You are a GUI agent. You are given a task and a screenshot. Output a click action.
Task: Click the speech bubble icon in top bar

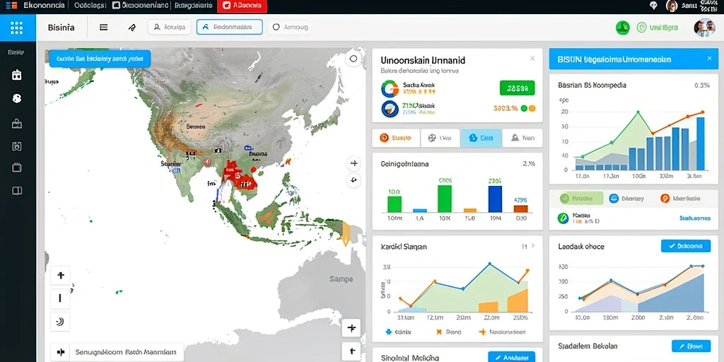click(x=653, y=6)
